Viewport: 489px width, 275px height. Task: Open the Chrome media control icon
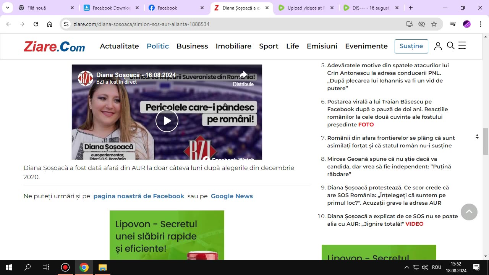[x=453, y=24]
